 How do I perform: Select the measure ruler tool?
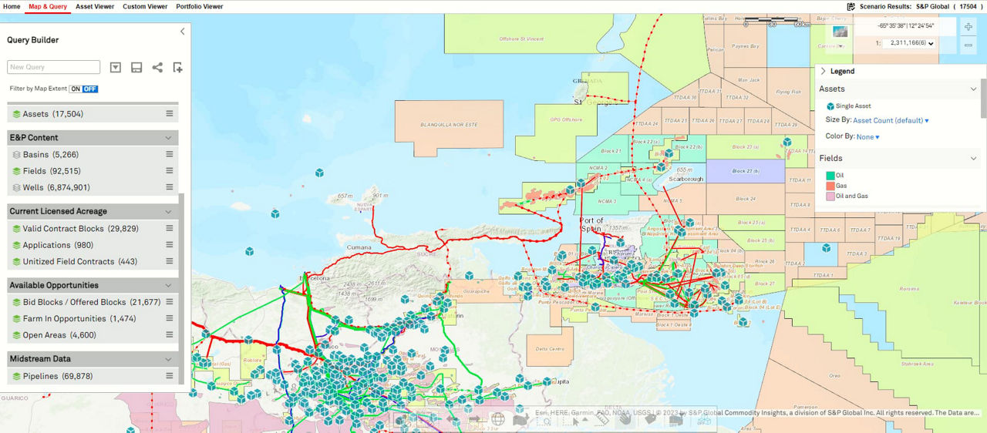(603, 420)
